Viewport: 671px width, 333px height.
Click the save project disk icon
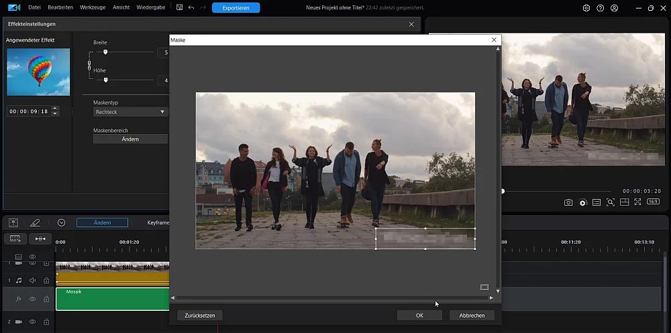tap(179, 8)
